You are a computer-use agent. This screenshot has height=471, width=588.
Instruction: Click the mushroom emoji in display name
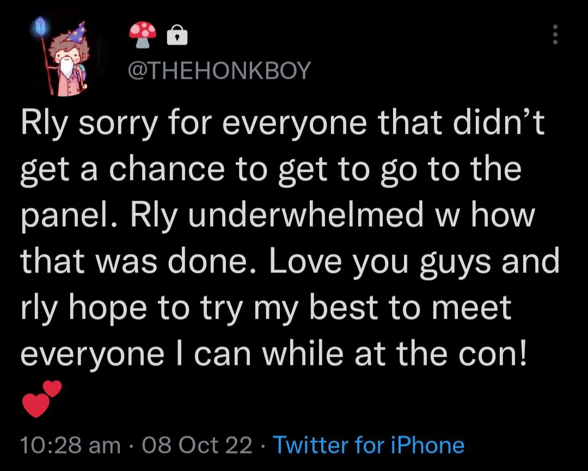[143, 35]
